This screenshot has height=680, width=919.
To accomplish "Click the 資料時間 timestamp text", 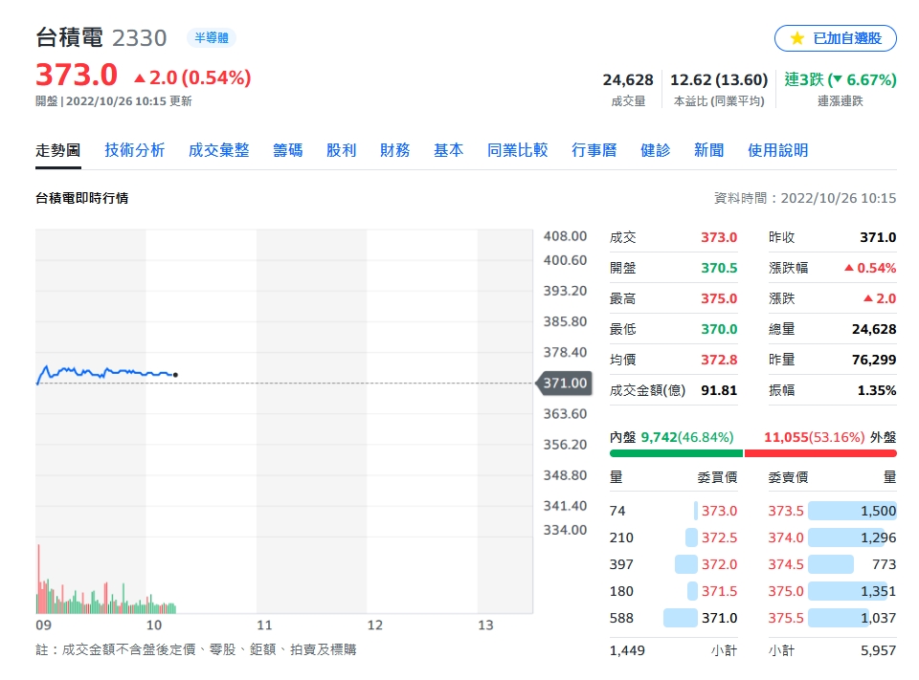I will 805,199.
